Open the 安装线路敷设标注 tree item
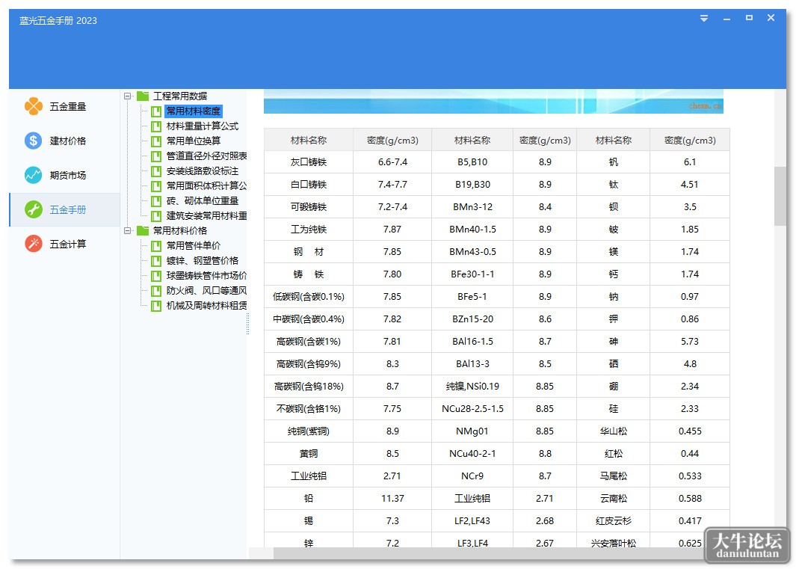This screenshot has height=569, width=796. click(202, 170)
